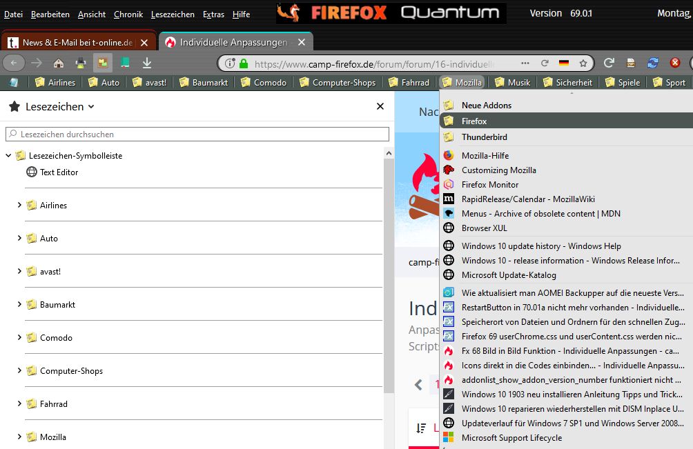Open the Bearbeiten menu

(x=50, y=14)
